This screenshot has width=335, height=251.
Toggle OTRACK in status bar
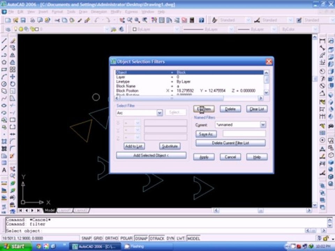[157, 238]
